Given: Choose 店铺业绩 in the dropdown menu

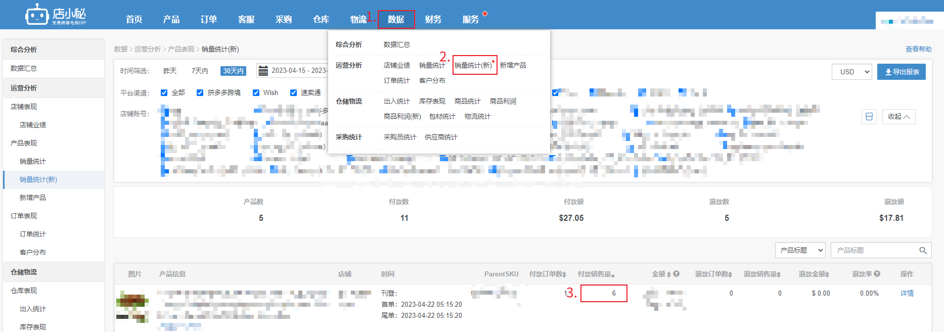Looking at the screenshot, I should 397,65.
